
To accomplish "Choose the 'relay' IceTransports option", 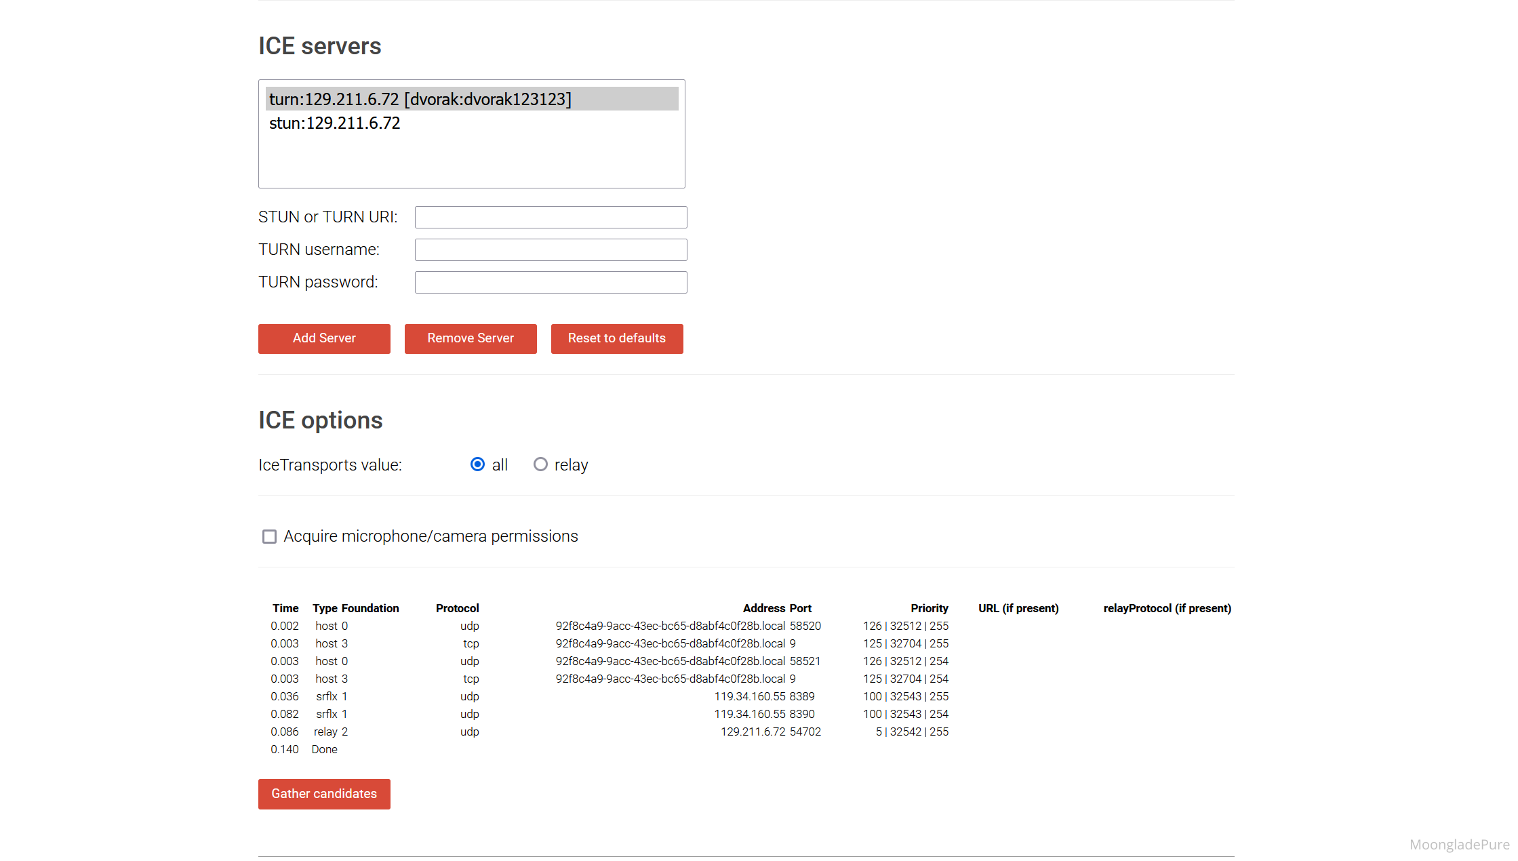I will 540,464.
